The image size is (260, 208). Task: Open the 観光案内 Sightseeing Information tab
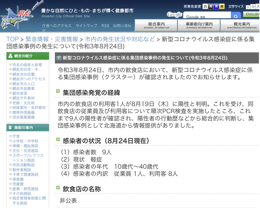click(241, 25)
